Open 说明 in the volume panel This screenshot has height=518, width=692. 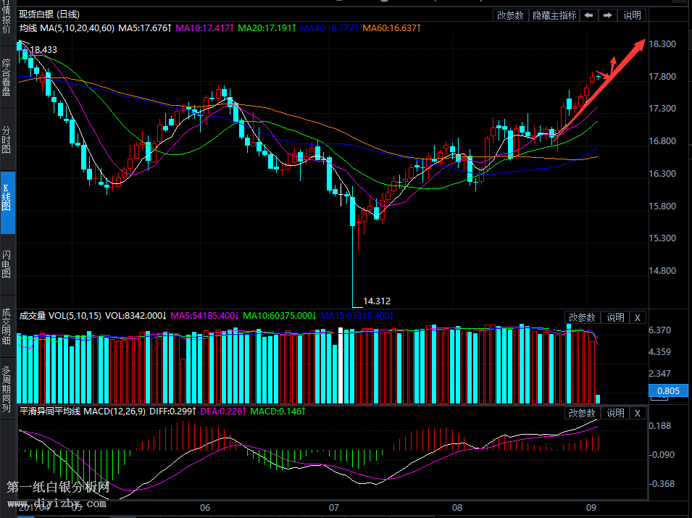coord(615,317)
